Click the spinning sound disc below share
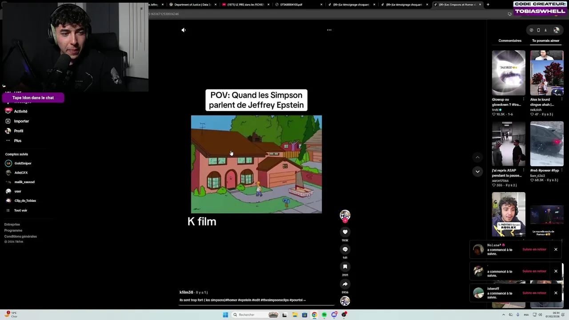This screenshot has height=320, width=569. (x=345, y=301)
